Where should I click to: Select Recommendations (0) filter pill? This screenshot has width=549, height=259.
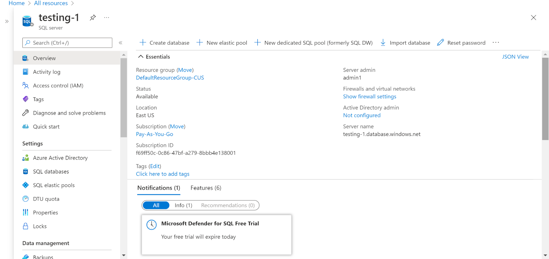pyautogui.click(x=228, y=205)
